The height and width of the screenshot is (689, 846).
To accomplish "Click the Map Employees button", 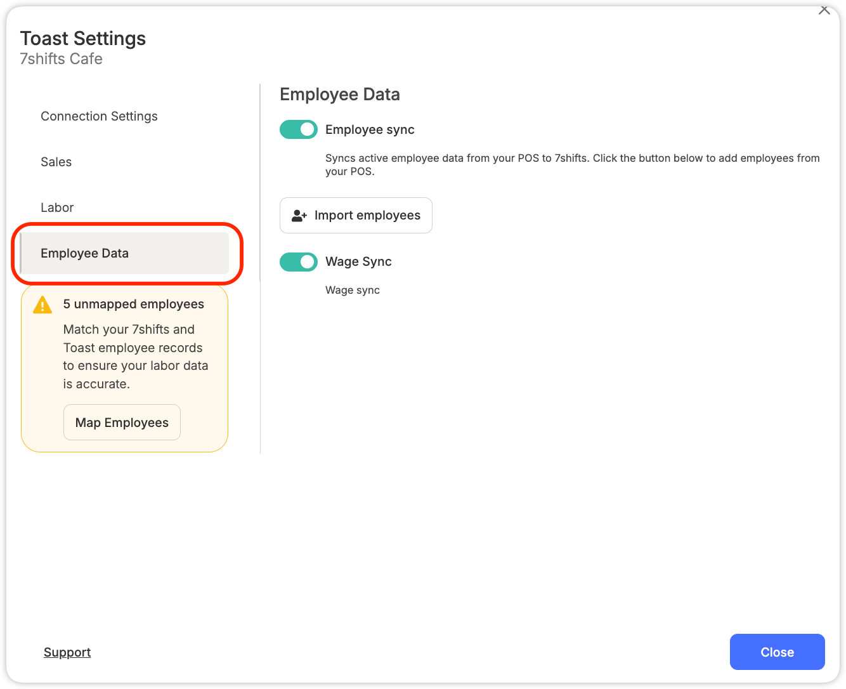I will pyautogui.click(x=122, y=423).
